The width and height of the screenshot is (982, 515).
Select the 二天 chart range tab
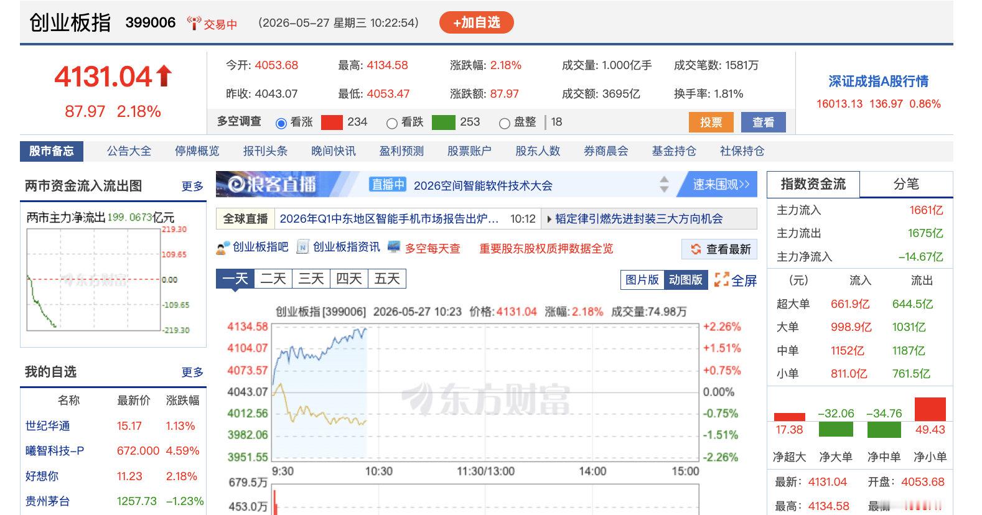pos(273,279)
